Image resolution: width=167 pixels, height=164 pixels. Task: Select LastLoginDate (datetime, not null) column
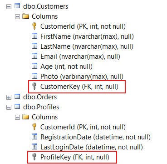point(92,147)
